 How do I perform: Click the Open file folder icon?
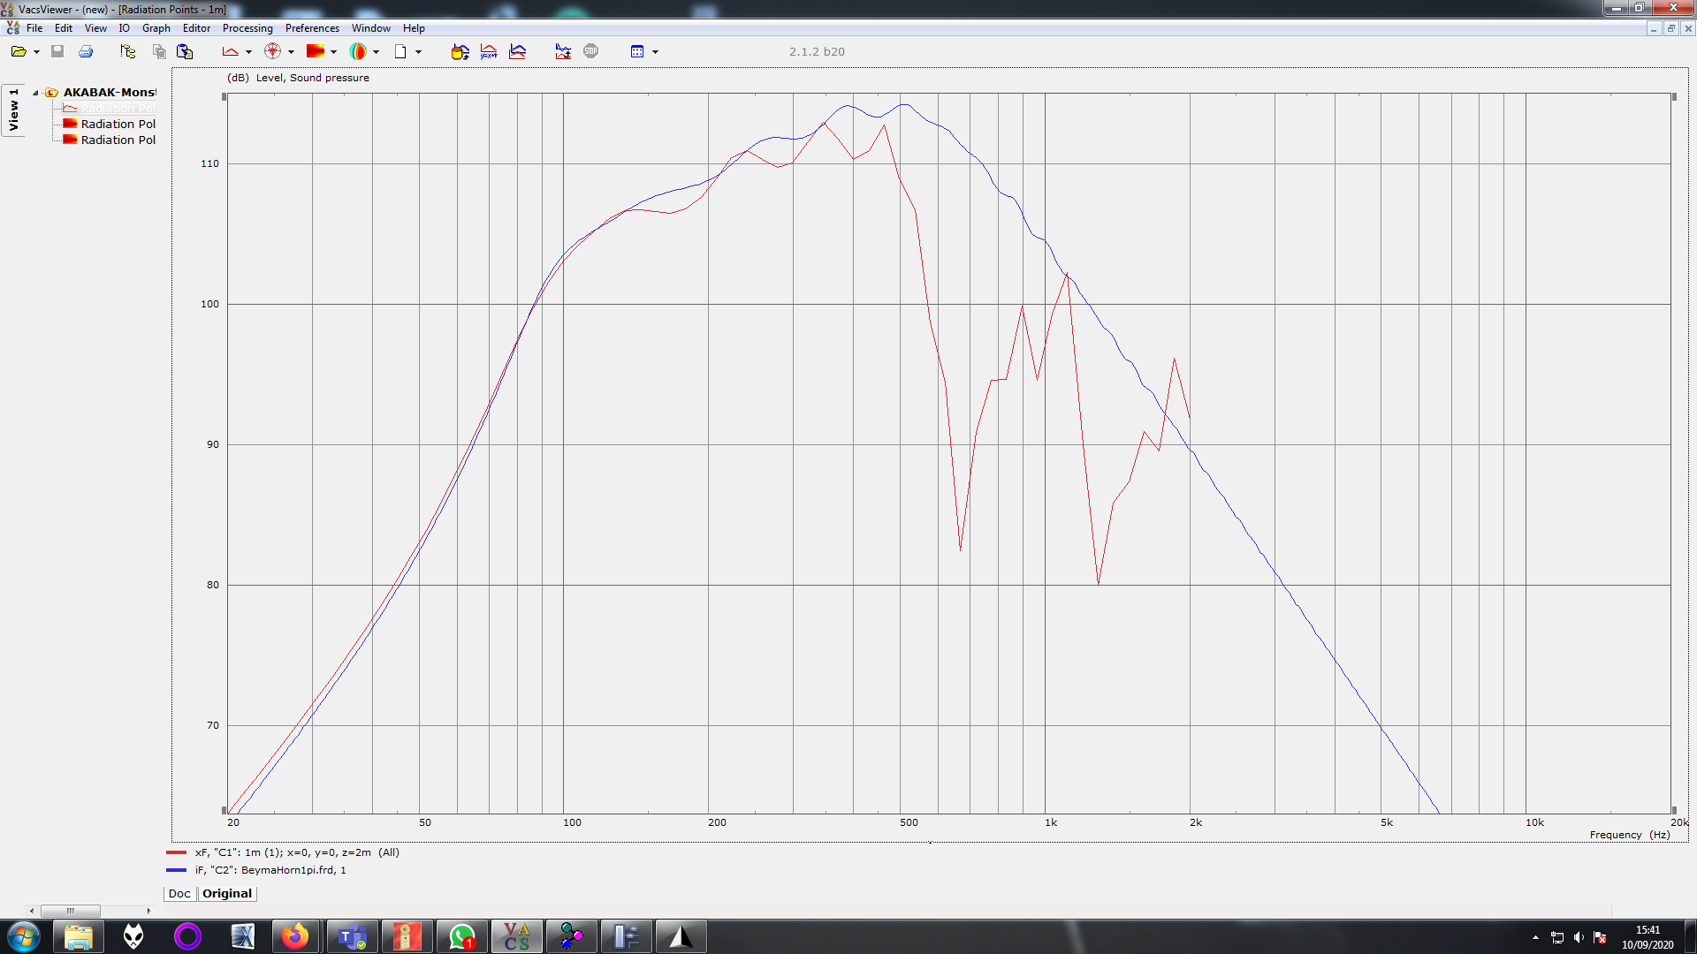pos(18,52)
